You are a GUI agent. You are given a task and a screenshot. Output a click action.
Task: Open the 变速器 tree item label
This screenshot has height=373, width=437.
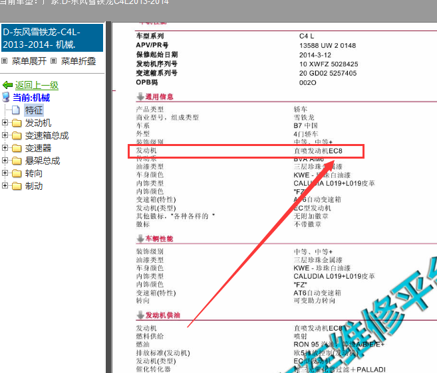[x=38, y=148]
